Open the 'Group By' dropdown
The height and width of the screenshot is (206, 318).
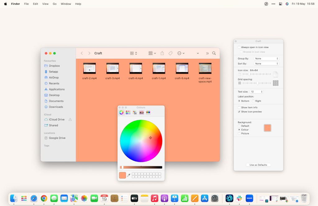pos(266,58)
